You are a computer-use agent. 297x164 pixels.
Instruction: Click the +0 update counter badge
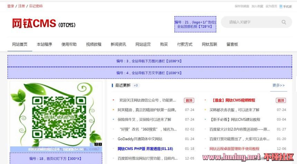click(136, 85)
